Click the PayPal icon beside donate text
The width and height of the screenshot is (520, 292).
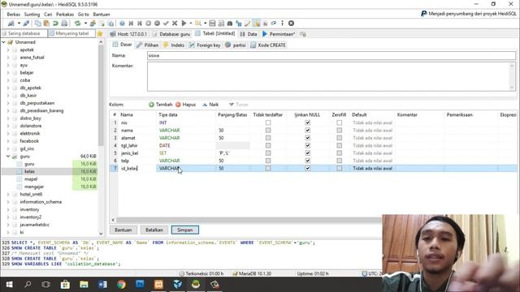click(x=424, y=14)
